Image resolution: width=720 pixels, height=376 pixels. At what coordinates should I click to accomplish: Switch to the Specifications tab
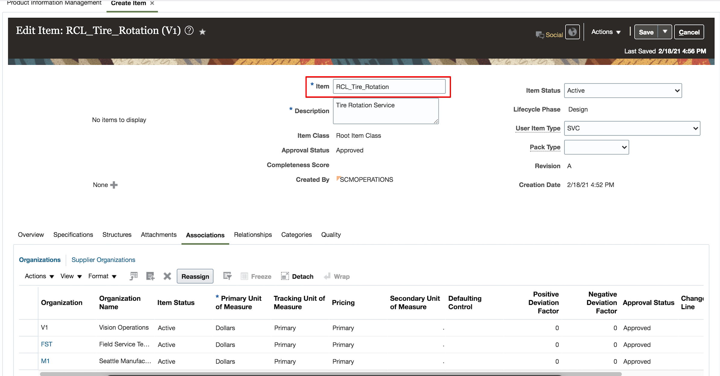73,235
